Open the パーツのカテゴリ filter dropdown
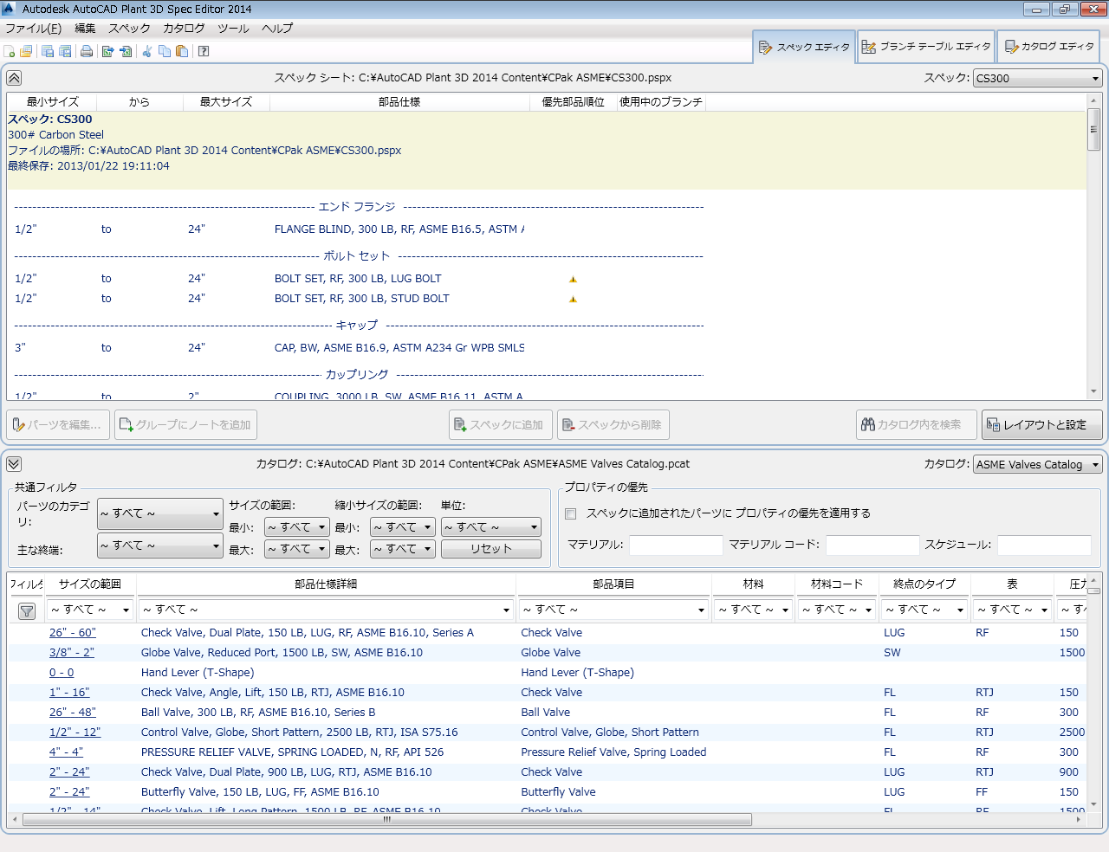The height and width of the screenshot is (852, 1109). (x=160, y=513)
